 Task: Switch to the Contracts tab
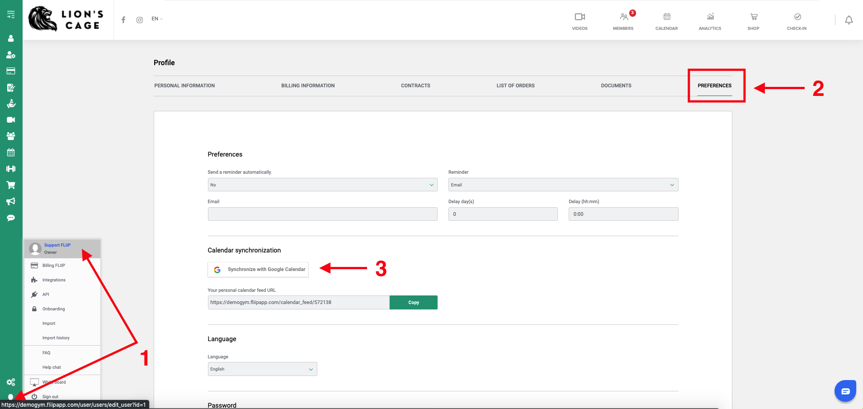point(415,86)
